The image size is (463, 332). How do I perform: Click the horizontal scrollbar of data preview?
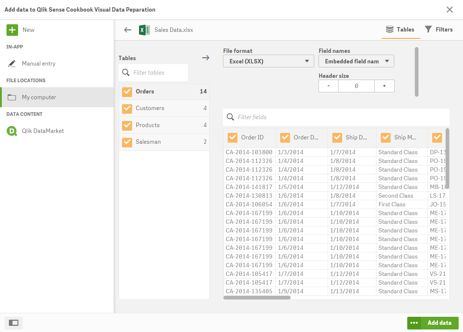pos(257,298)
